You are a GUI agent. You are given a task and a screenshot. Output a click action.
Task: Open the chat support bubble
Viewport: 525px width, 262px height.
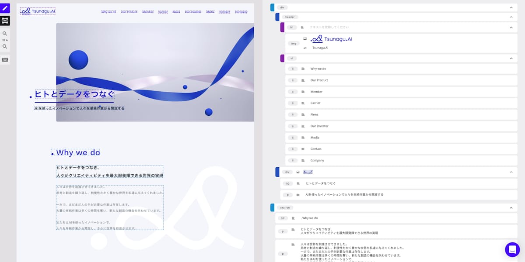pyautogui.click(x=512, y=249)
